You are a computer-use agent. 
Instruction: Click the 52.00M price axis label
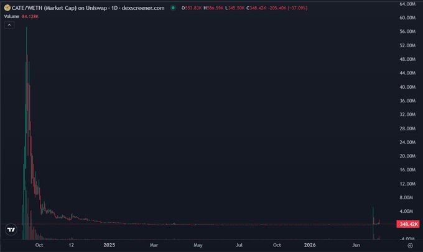click(407, 45)
